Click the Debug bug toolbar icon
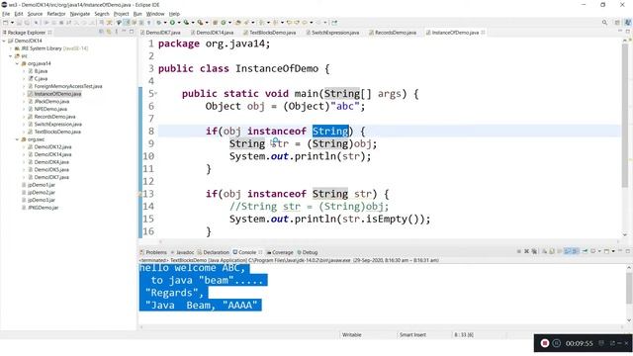Screen dimensions: 633x356 [158, 23]
